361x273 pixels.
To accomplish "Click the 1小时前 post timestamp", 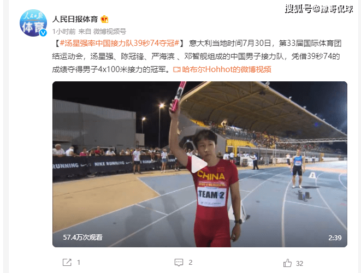I will pos(64,32).
